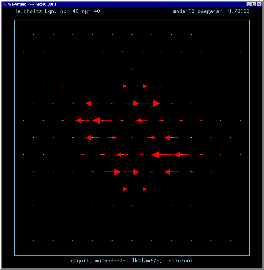Click the value 9.29193
Viewport: 264px width, 270px height.
239,11
